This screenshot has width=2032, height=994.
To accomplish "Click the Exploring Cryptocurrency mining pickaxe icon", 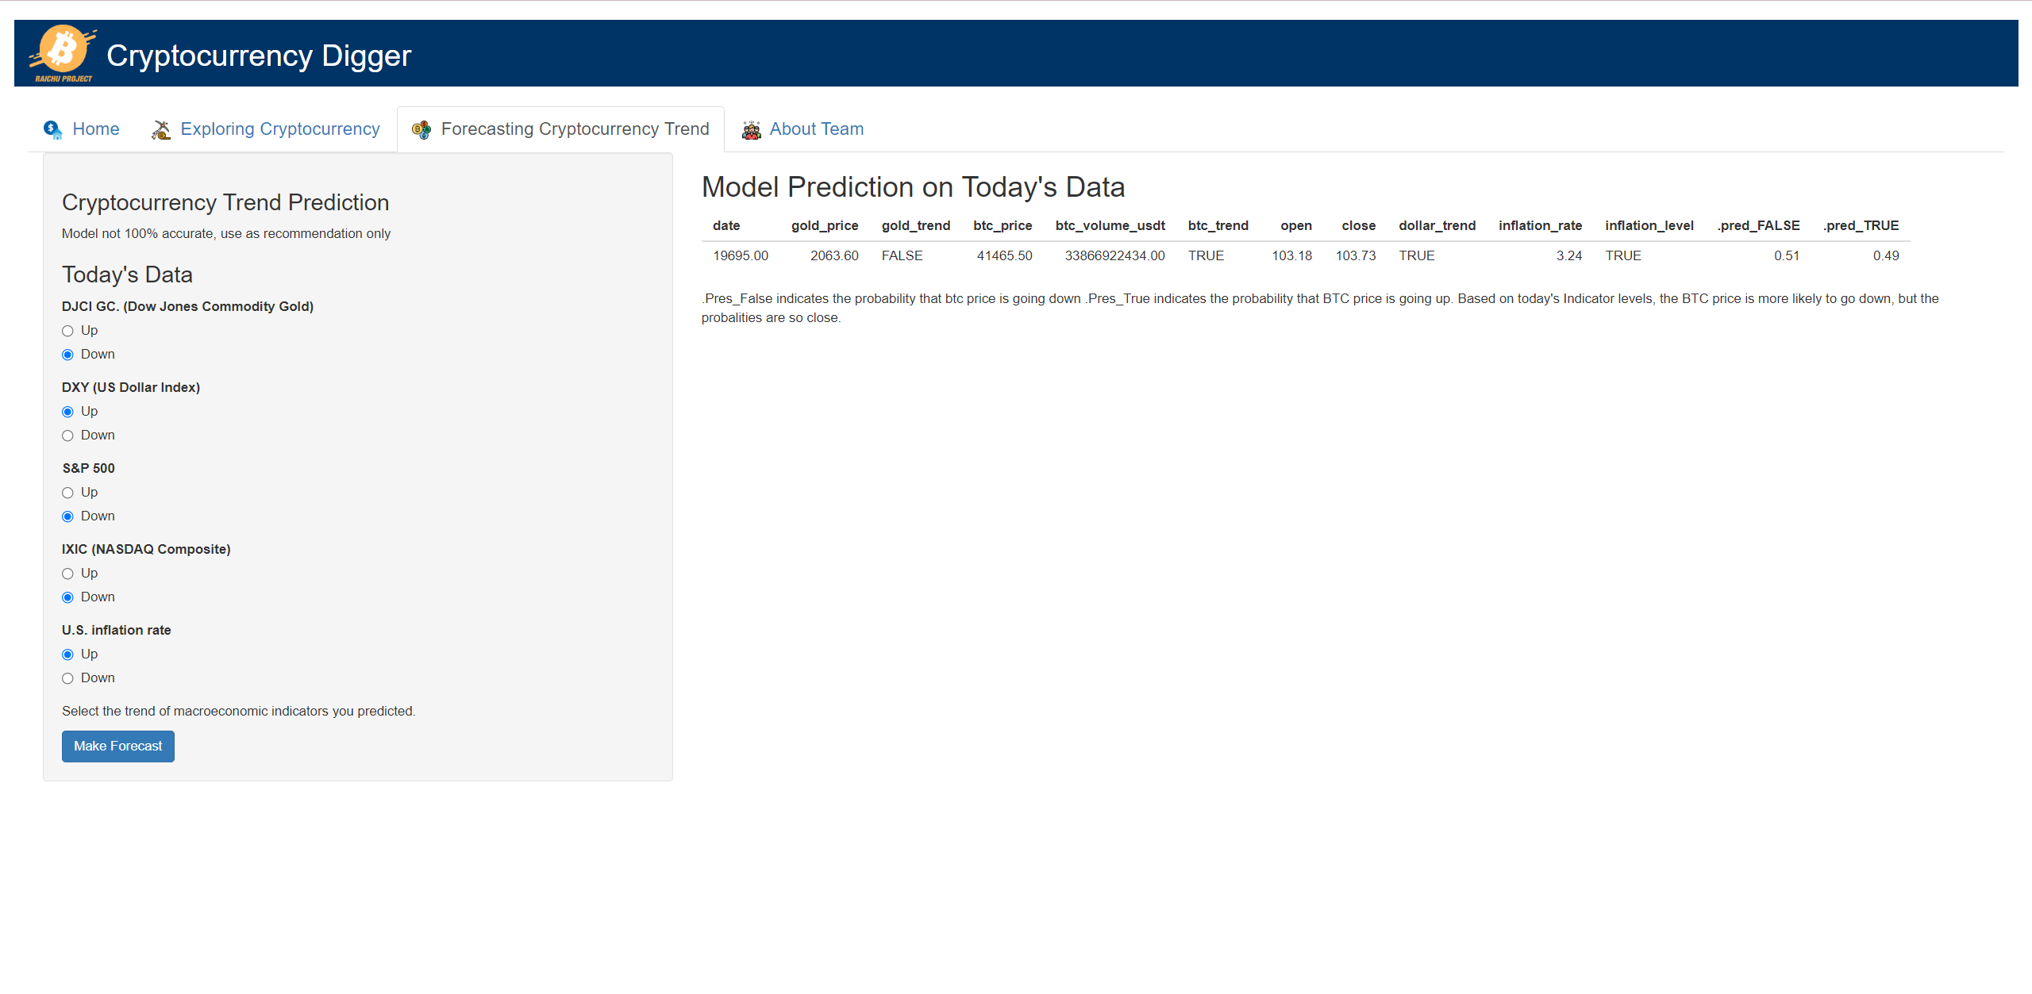I will (x=161, y=129).
